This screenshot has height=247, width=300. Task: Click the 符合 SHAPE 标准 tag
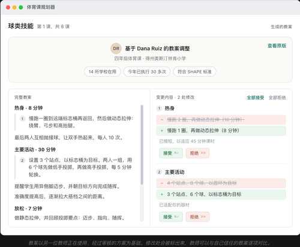[194, 71]
